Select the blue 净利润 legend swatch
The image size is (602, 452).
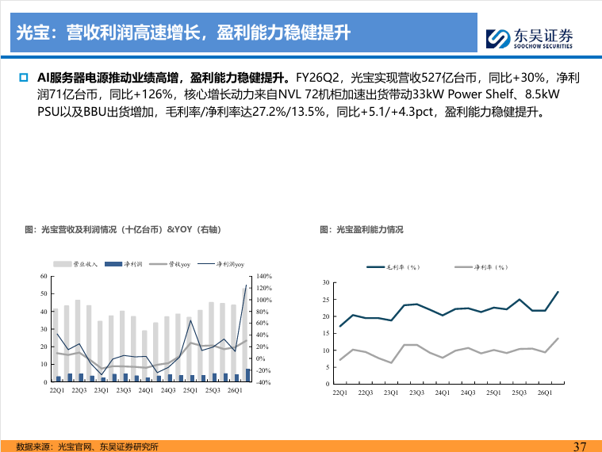113,264
